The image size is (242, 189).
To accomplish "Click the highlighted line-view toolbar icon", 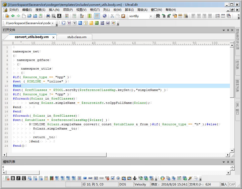I will click(97, 16).
